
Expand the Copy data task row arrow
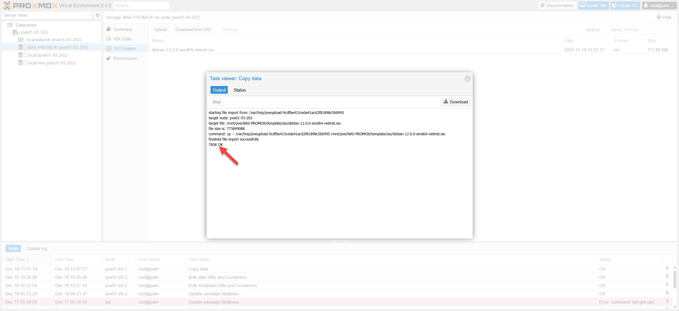tap(667, 268)
